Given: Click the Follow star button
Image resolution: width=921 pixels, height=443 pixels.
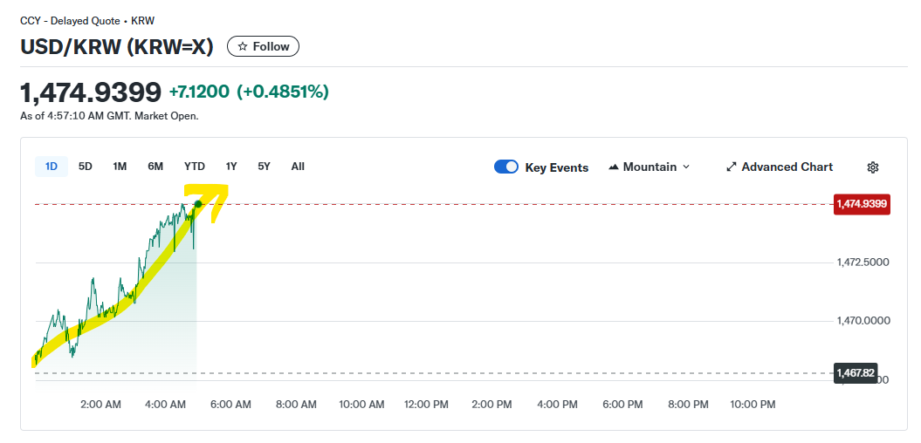Looking at the screenshot, I should click(263, 46).
